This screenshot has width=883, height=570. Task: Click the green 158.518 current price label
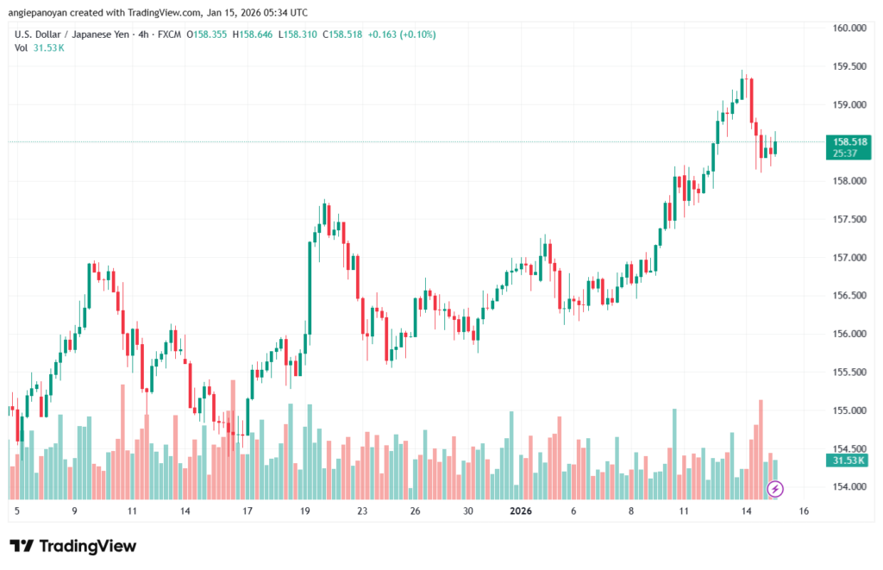[x=846, y=141]
